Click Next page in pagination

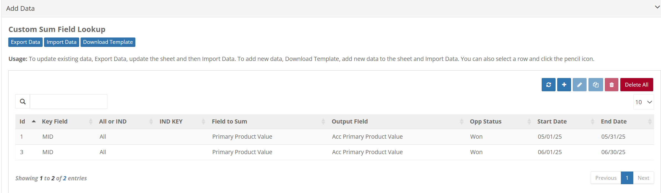click(643, 178)
